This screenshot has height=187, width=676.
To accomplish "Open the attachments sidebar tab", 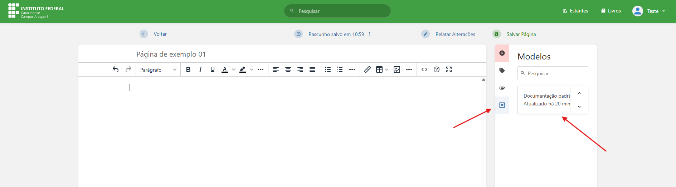I will pyautogui.click(x=502, y=88).
